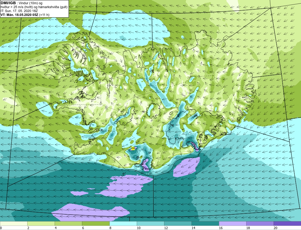Click the scale label '4'
The image size is (301, 230).
56,228
